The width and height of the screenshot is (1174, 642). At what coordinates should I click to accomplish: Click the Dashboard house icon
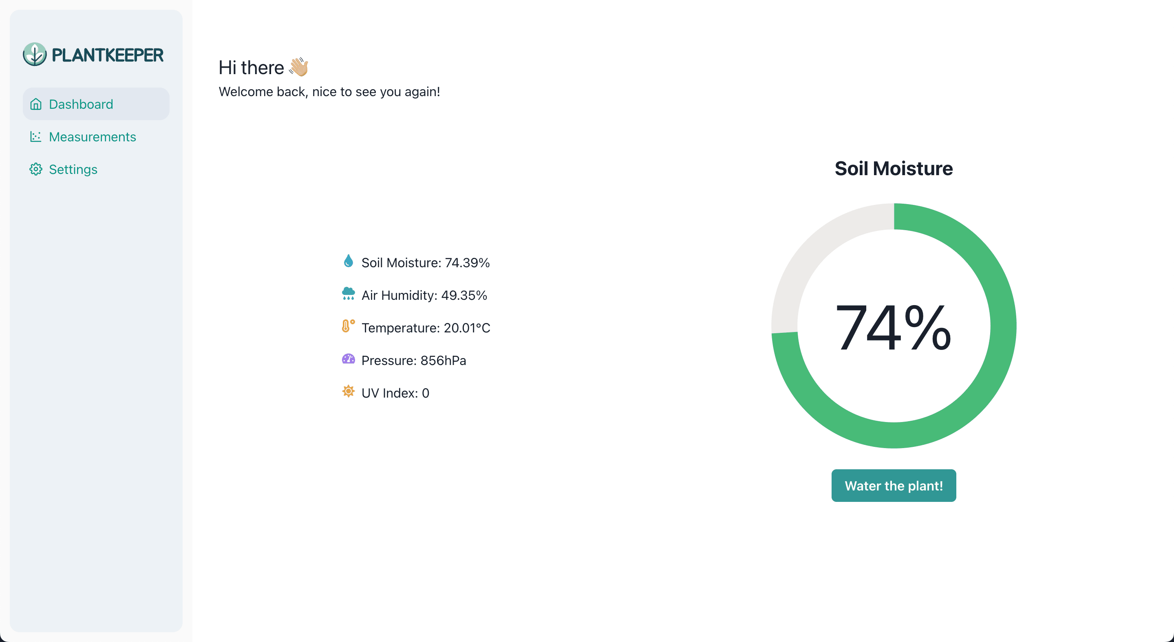(36, 104)
